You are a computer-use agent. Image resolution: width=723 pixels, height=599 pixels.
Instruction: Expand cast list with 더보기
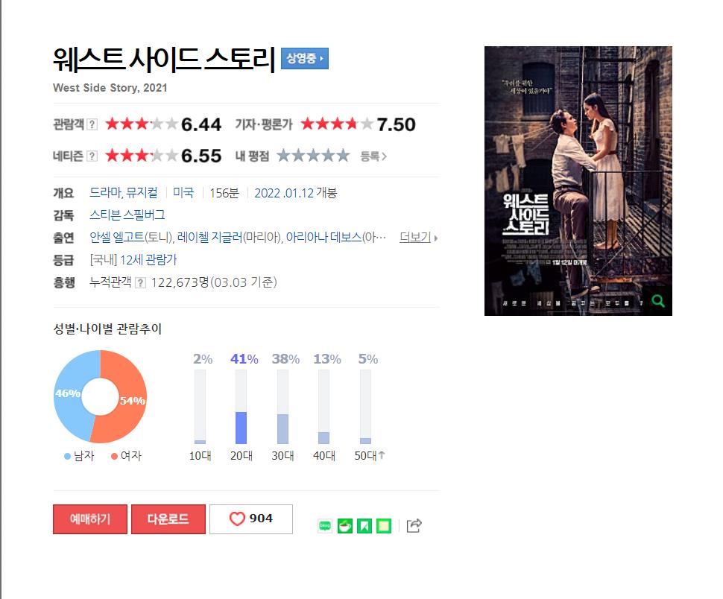pyautogui.click(x=418, y=238)
